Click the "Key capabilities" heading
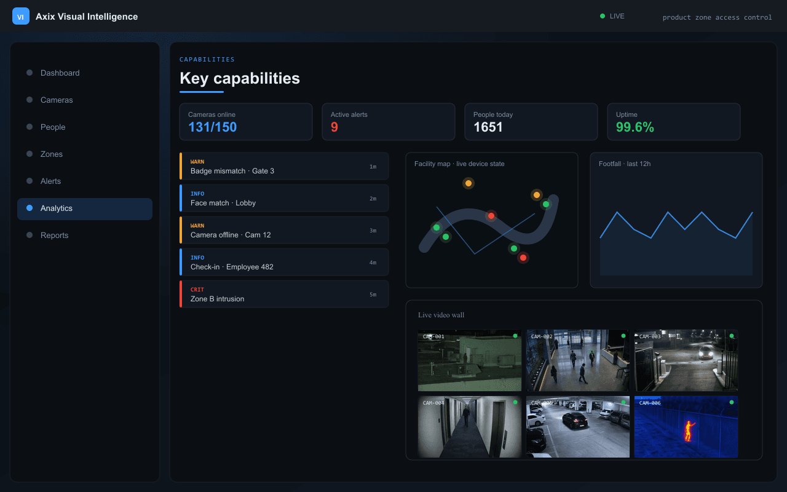This screenshot has height=492, width=787. 240,78
